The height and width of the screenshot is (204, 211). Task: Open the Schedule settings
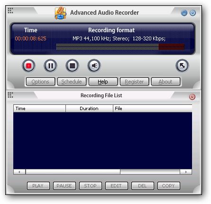pos(72,82)
